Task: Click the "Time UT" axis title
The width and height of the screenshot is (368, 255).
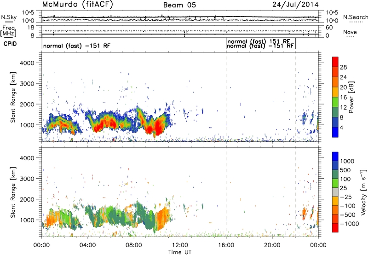Action: (180, 252)
